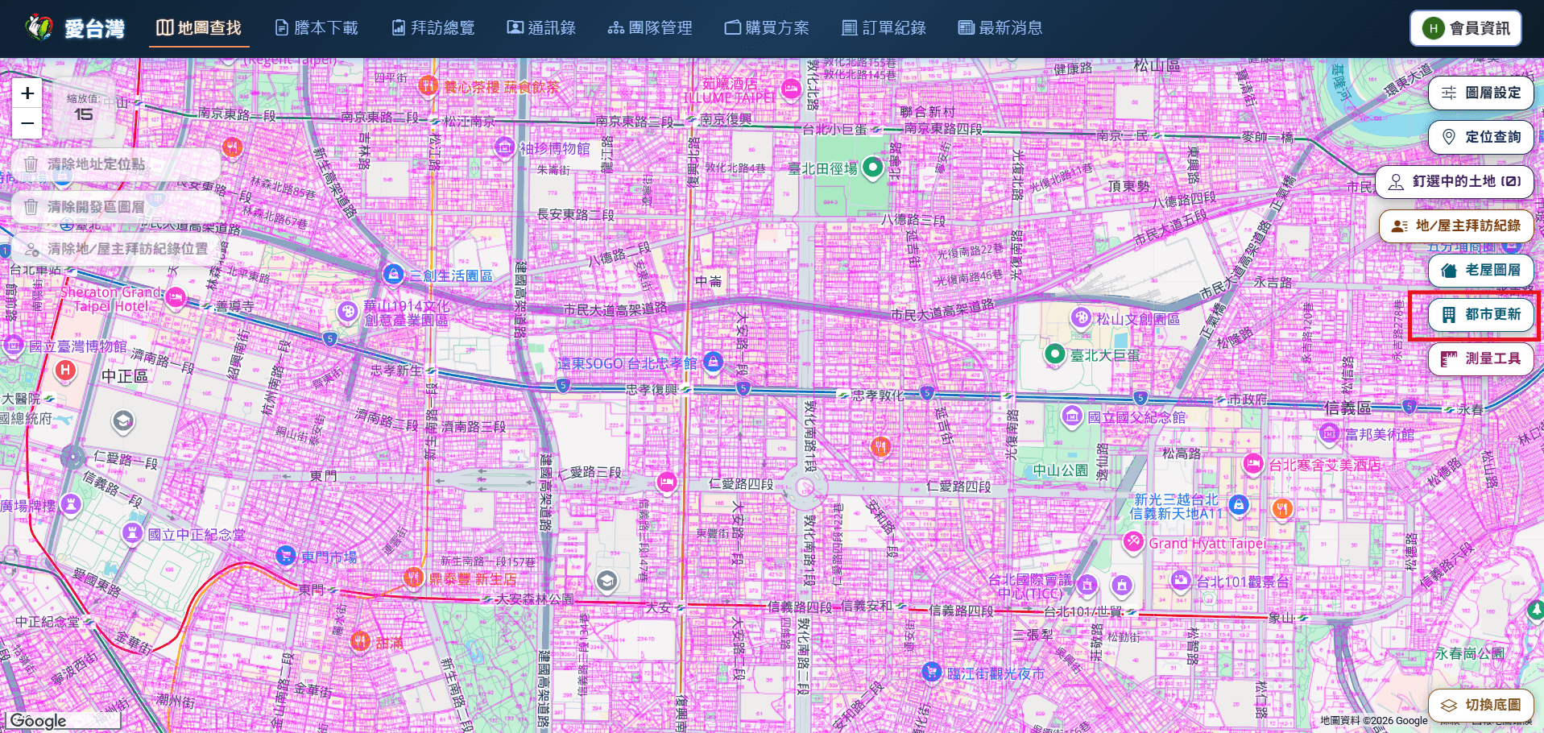The height and width of the screenshot is (733, 1544).
Task: Click the 忠孝復興 station label
Action: (652, 390)
